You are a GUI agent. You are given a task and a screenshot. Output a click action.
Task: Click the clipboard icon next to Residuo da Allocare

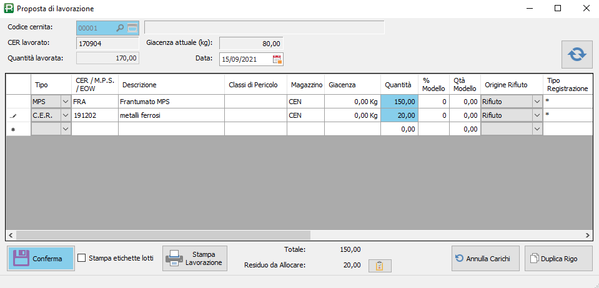pyautogui.click(x=379, y=266)
